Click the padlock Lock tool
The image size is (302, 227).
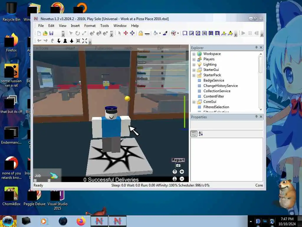141,33
